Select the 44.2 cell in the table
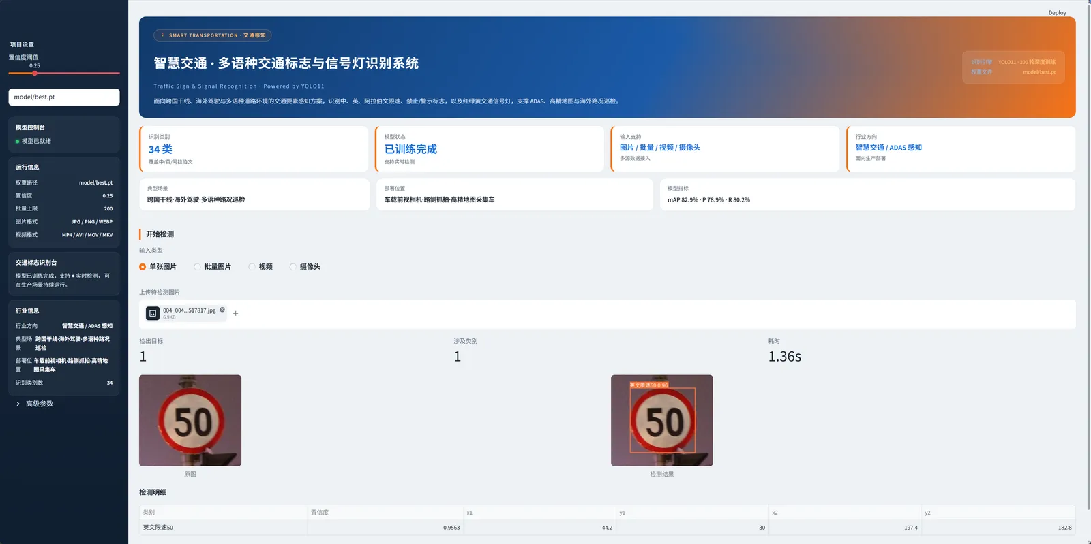The image size is (1091, 544). pyautogui.click(x=540, y=528)
